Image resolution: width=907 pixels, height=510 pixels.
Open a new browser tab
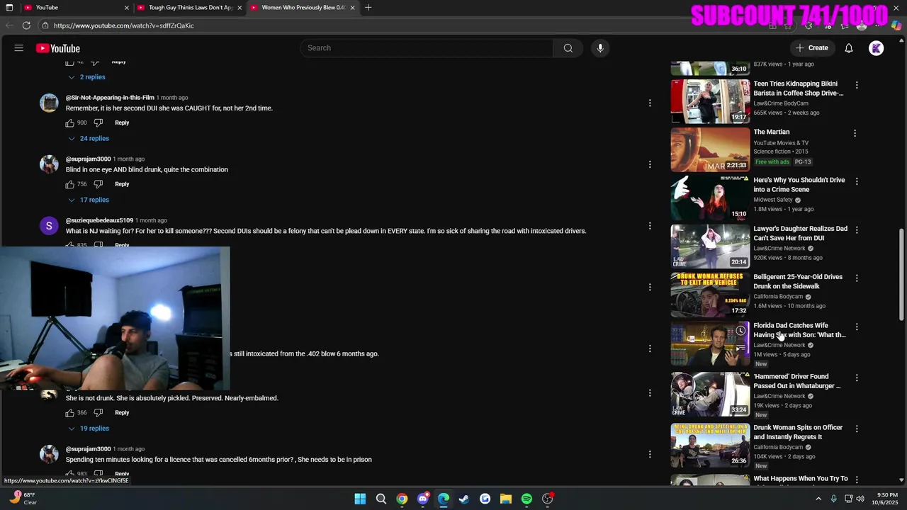368,8
